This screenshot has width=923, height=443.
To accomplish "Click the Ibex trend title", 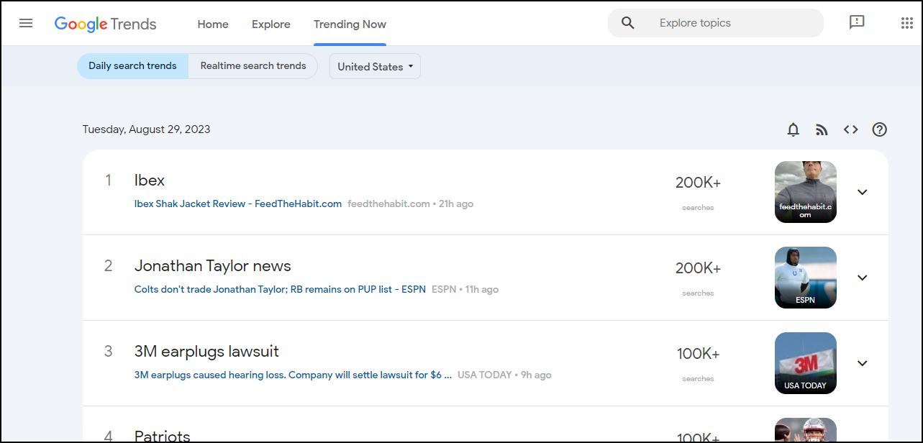I will click(150, 180).
